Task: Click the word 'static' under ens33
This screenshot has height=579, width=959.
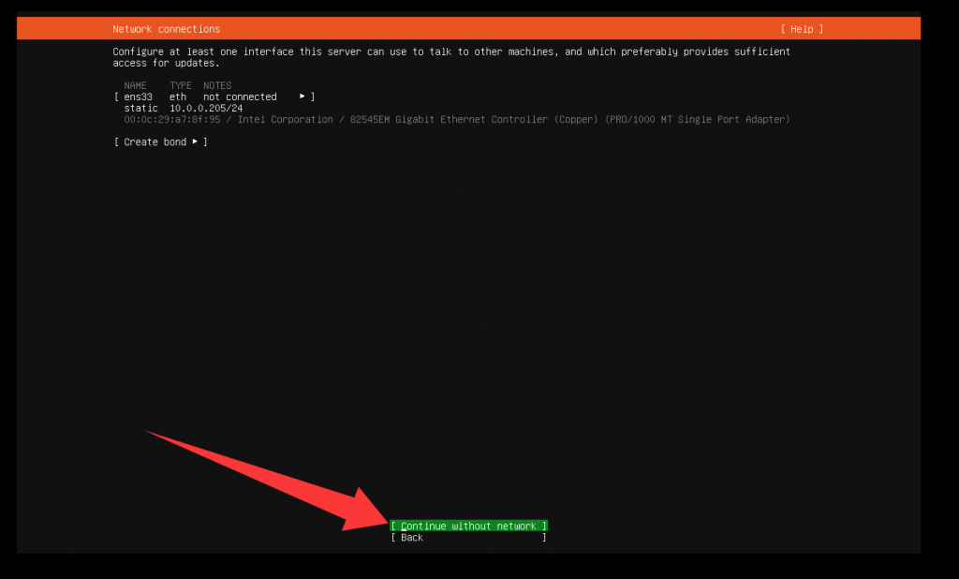Action: click(x=140, y=108)
